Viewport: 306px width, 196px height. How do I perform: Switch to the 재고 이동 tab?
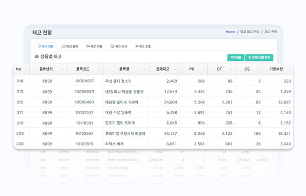click(x=94, y=46)
